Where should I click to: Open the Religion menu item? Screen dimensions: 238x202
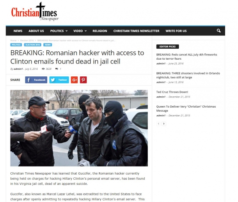pyautogui.click(x=100, y=31)
